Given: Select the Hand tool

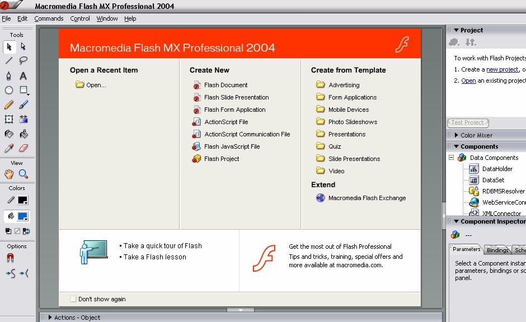Looking at the screenshot, I should [x=9, y=174].
